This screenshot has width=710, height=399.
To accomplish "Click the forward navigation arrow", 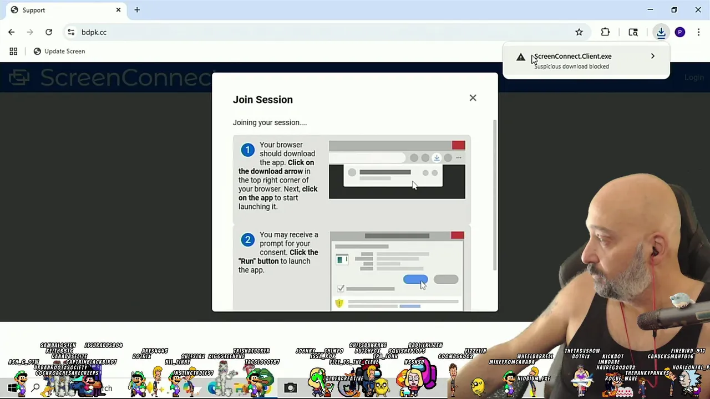I will 30,32.
